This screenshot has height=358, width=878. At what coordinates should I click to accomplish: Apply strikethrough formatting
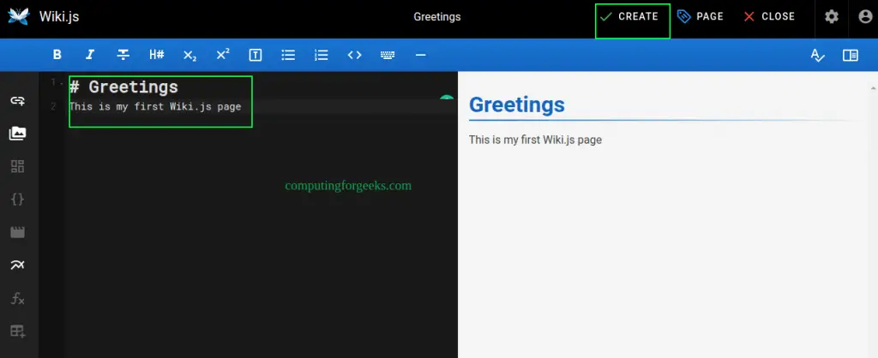pos(123,55)
